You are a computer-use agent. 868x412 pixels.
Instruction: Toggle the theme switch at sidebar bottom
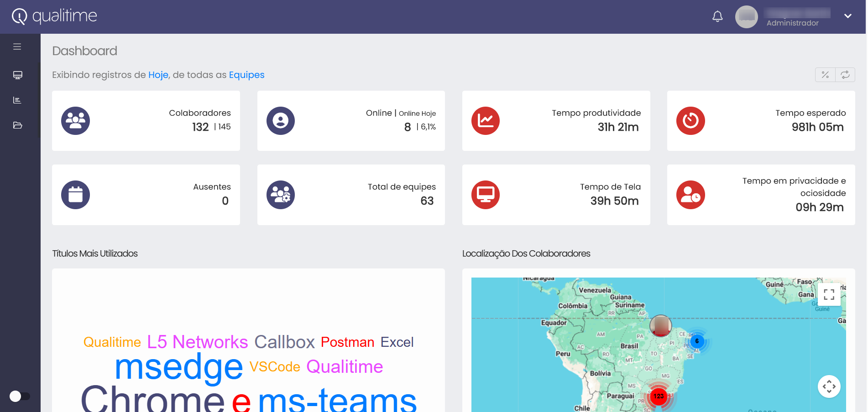[20, 396]
